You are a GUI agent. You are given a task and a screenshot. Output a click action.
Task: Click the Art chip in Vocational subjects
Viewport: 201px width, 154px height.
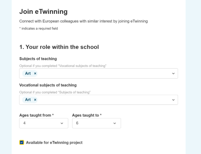pyautogui.click(x=30, y=100)
